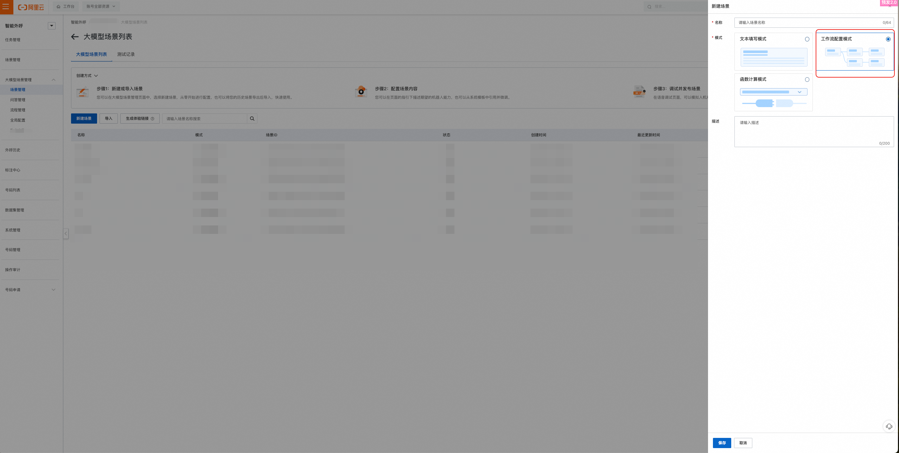Click the step 2 配置场景内容 illustration
Screen dimensions: 899x453
[x=361, y=91]
